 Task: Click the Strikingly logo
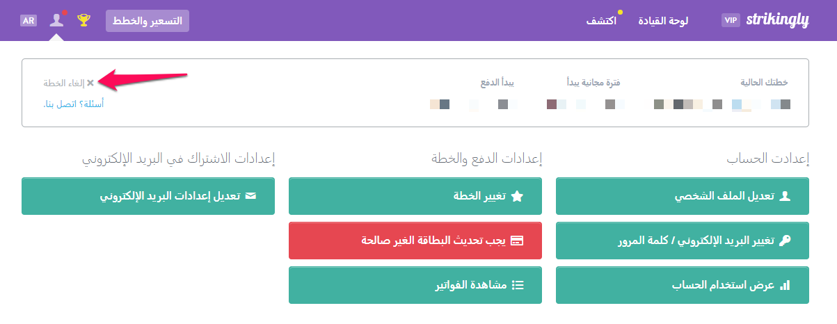[777, 20]
